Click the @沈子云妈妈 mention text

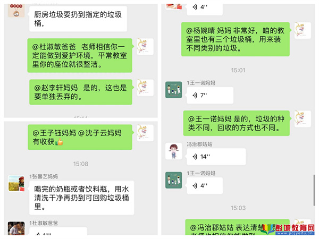point(100,133)
